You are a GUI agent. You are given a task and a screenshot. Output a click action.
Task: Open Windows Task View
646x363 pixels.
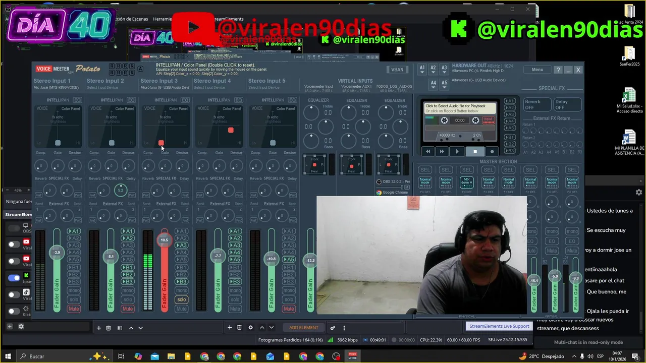pos(121,356)
